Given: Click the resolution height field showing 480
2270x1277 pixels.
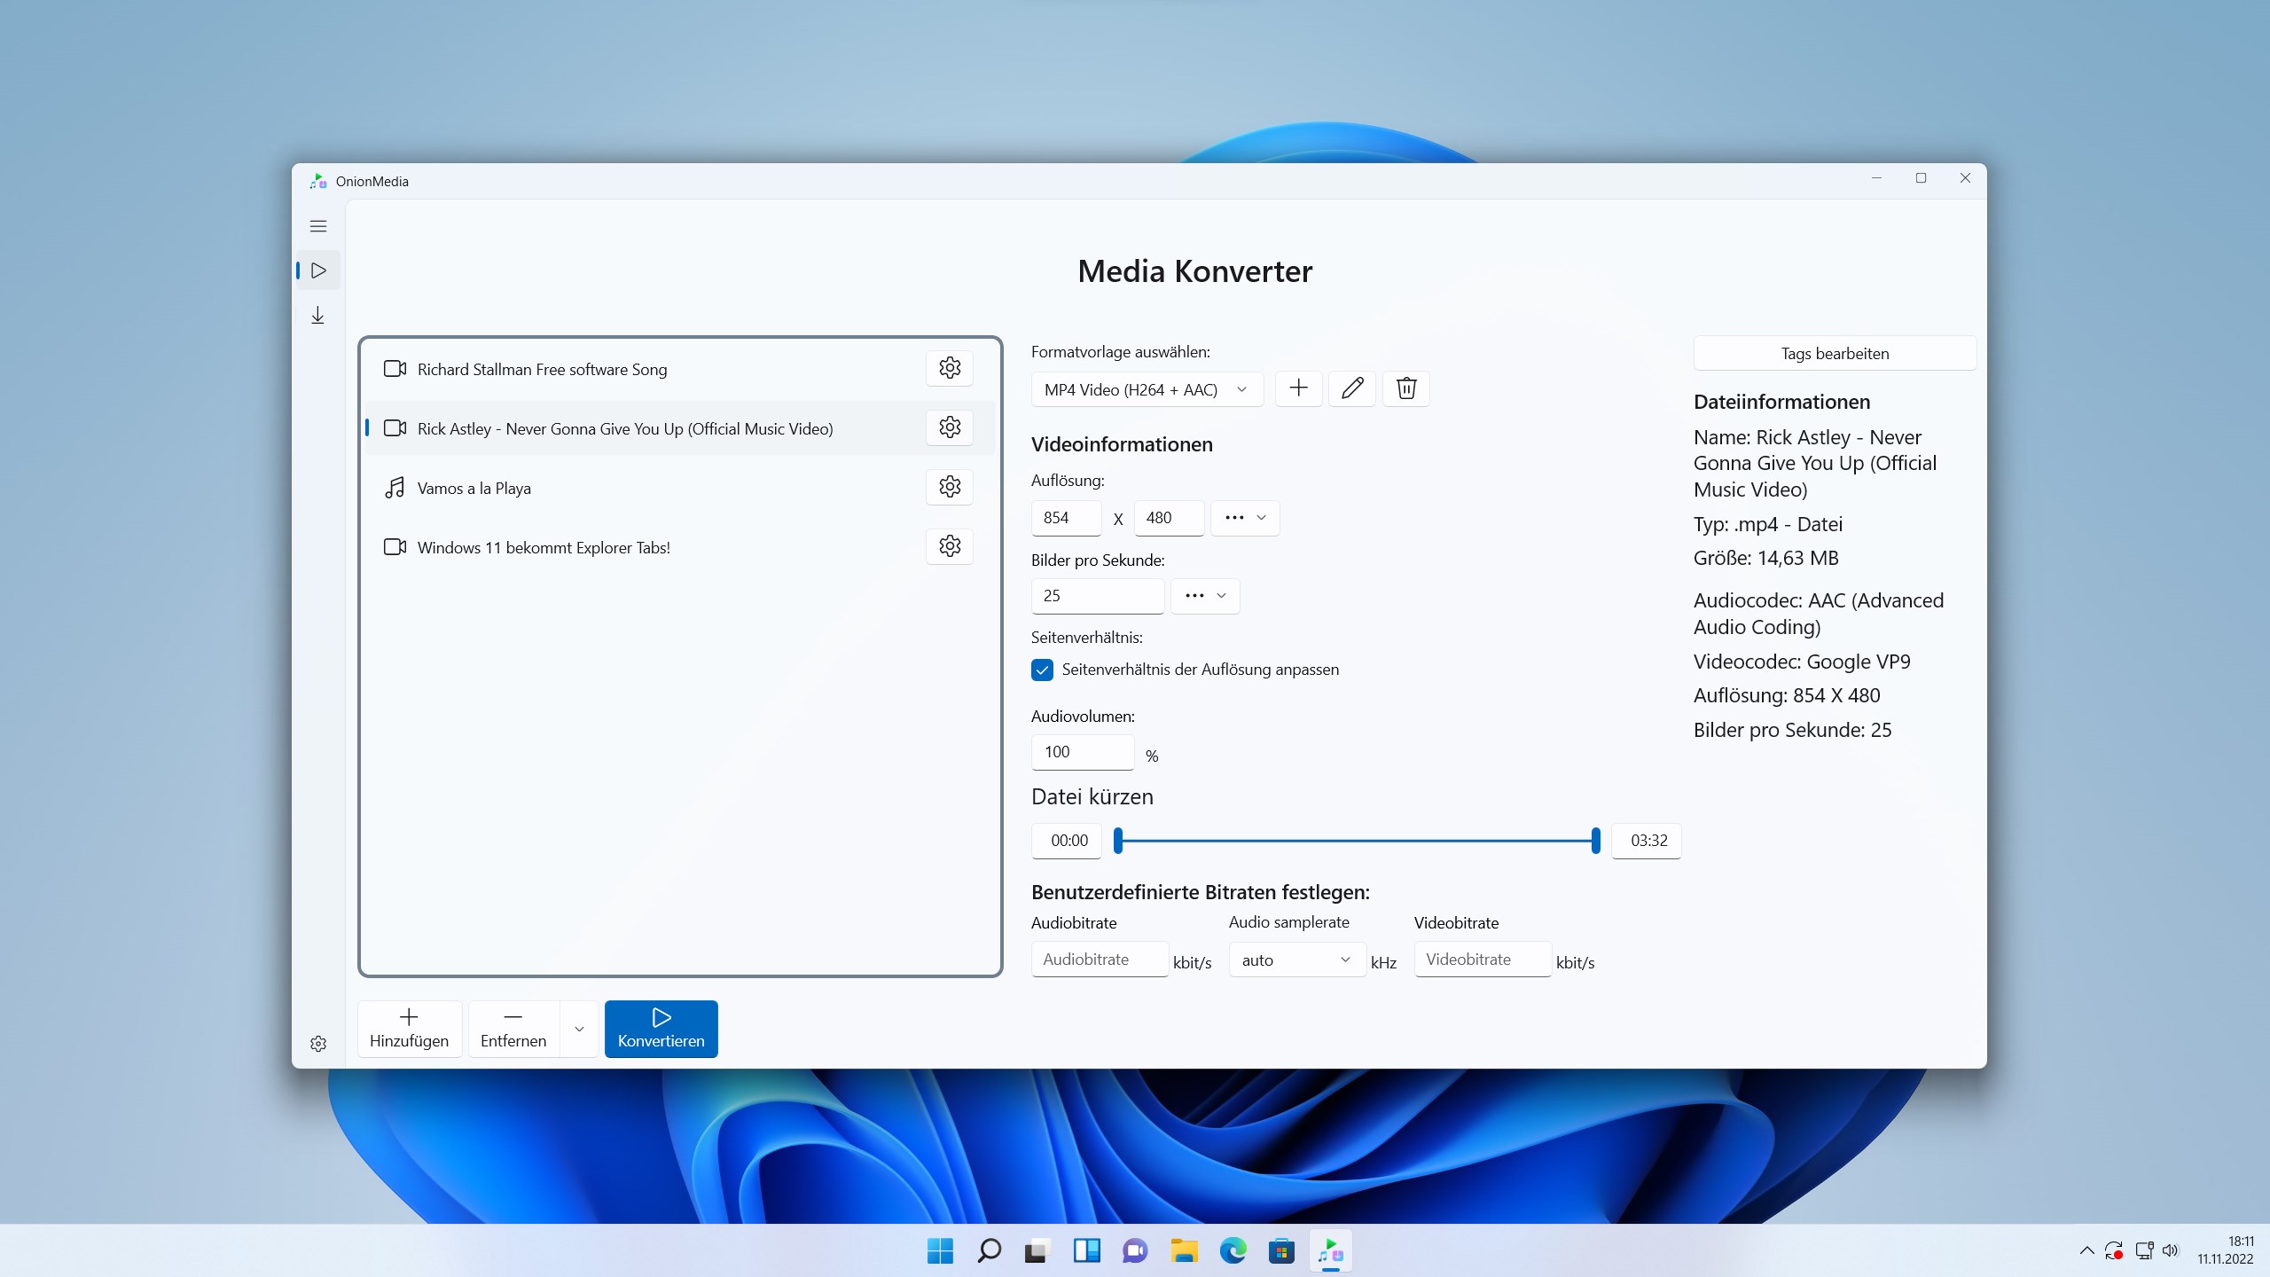Looking at the screenshot, I should pyautogui.click(x=1169, y=518).
